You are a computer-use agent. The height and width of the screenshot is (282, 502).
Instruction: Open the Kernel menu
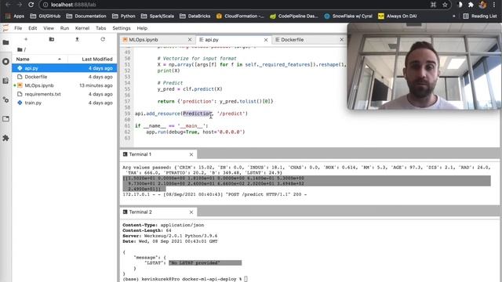point(82,28)
